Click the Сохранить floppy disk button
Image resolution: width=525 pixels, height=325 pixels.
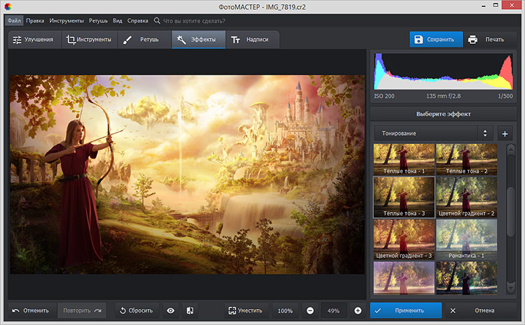[435, 39]
